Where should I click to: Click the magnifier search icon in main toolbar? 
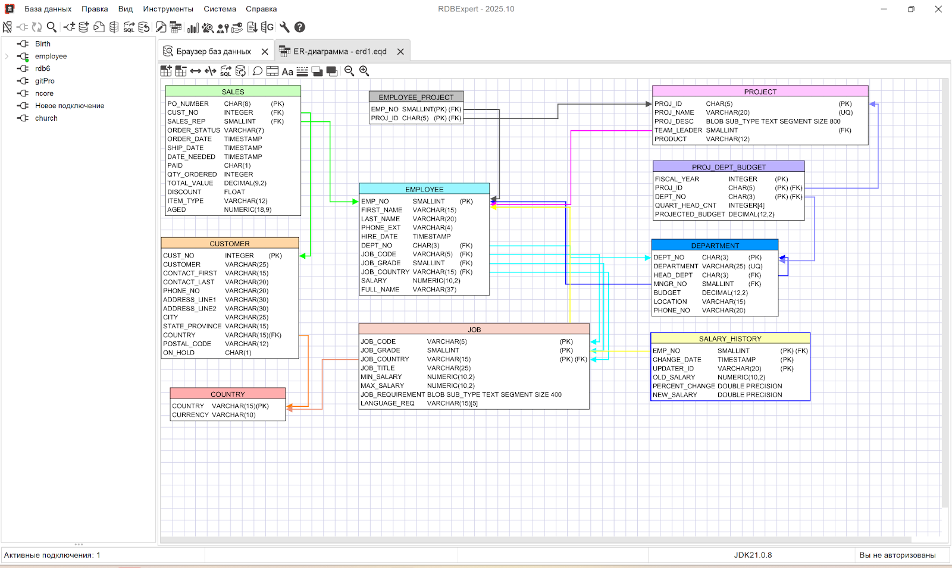[52, 27]
